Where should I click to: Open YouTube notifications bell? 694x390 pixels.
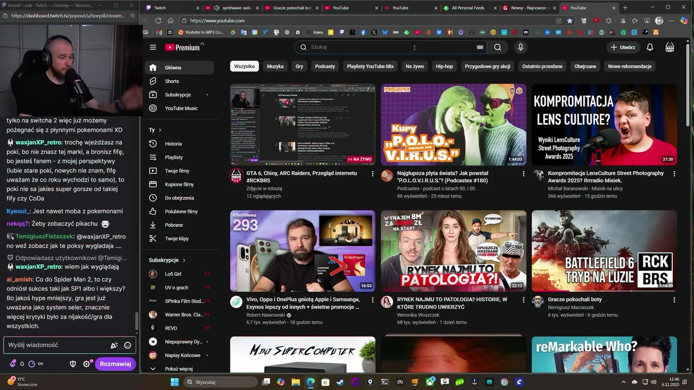coord(650,47)
